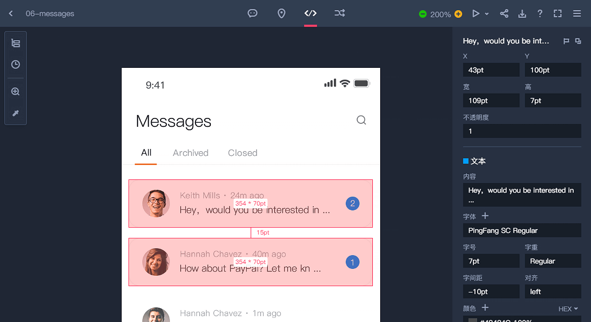Open the share icon
591x322 pixels.
point(504,14)
